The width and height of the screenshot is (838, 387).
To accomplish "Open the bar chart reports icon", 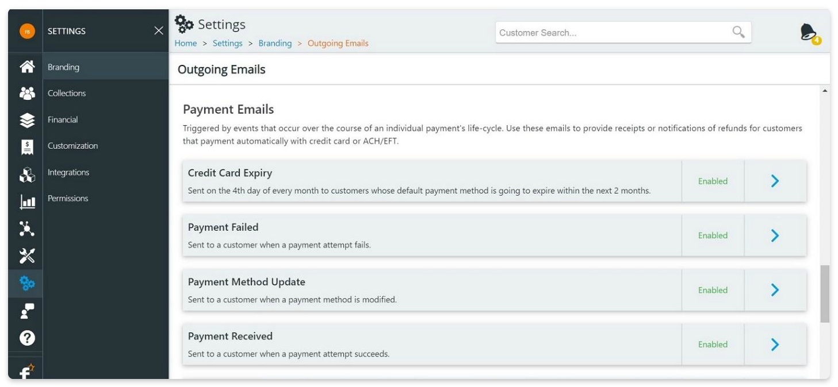I will click(27, 202).
